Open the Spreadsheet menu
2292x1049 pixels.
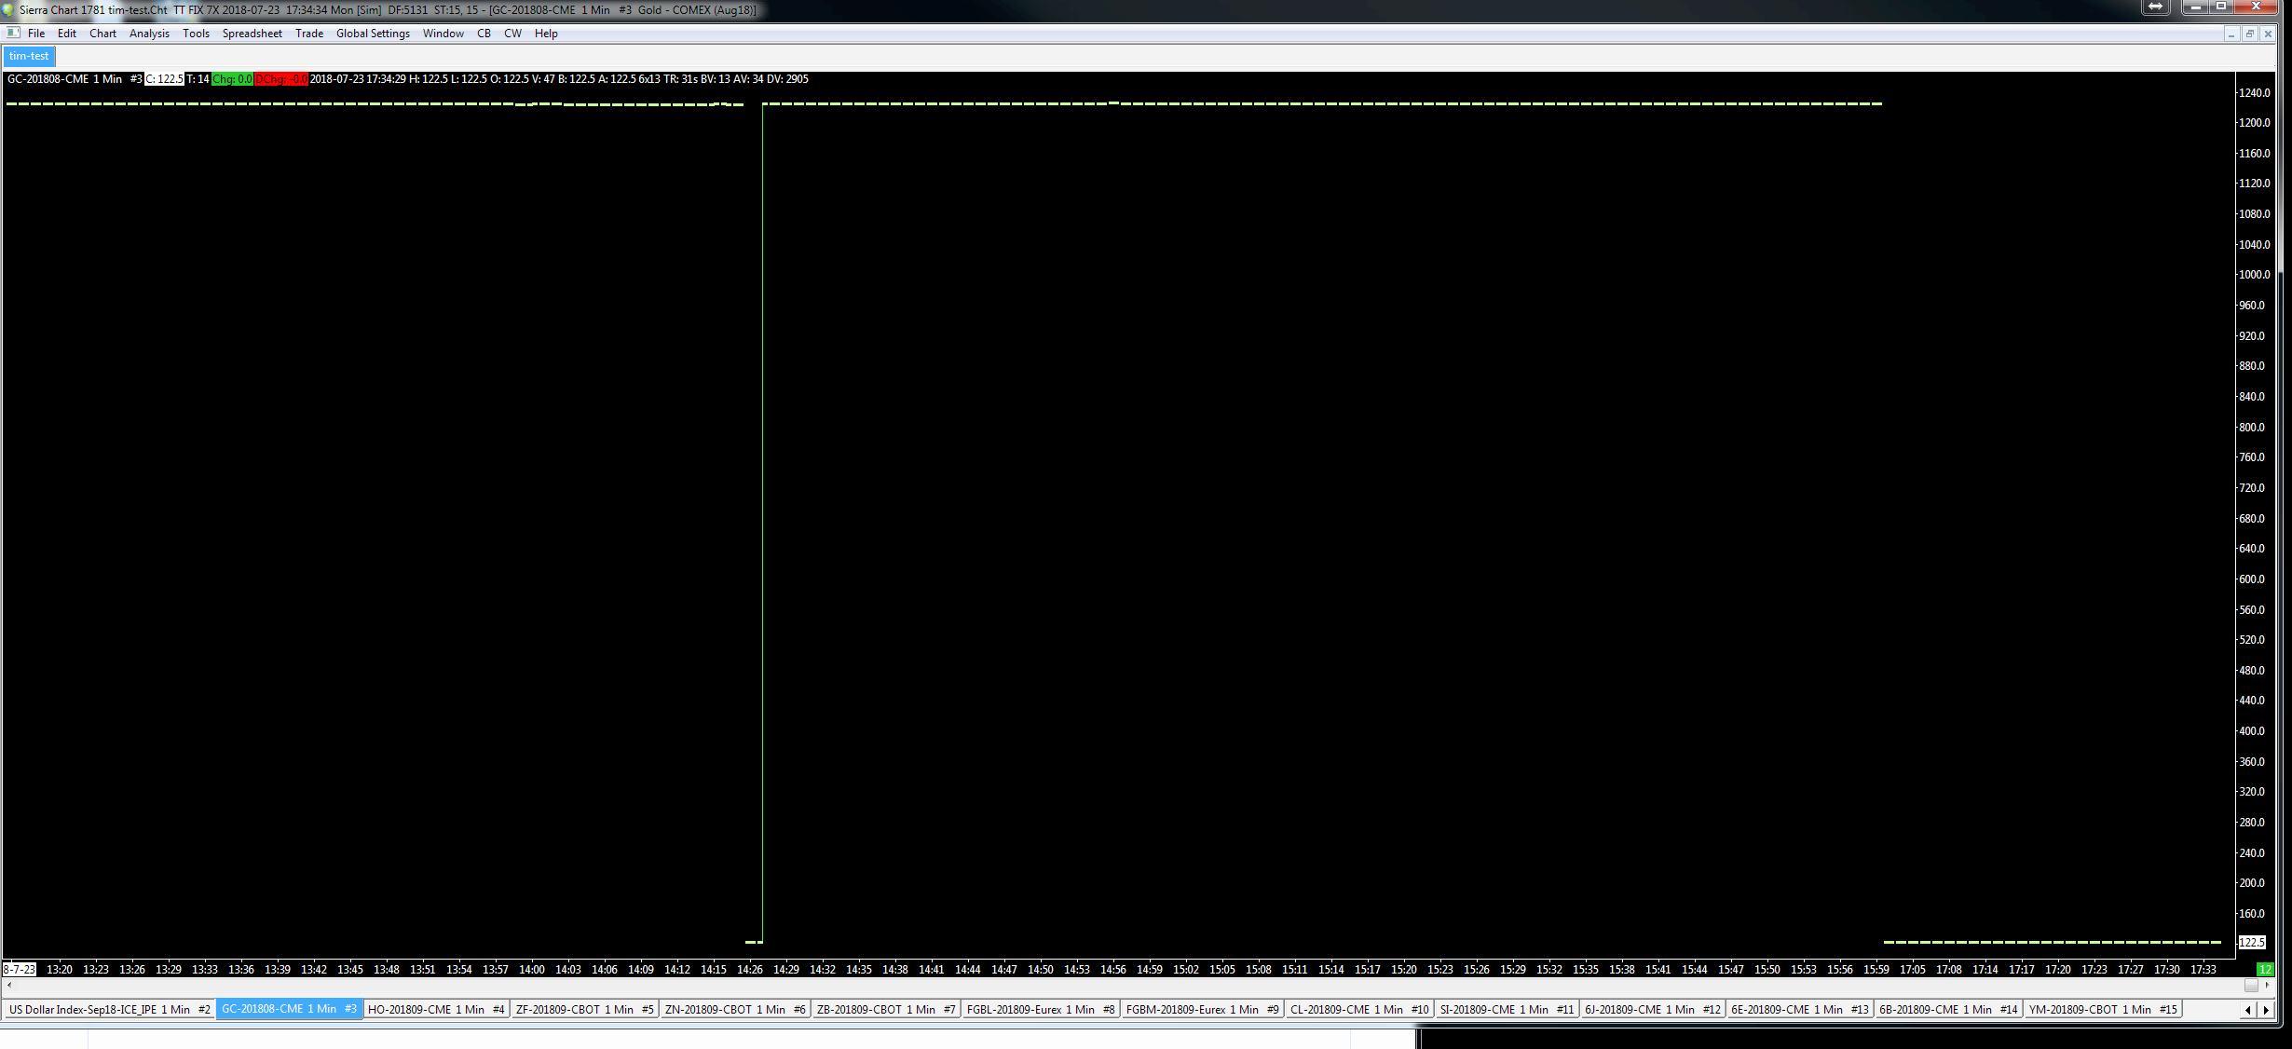(x=252, y=34)
